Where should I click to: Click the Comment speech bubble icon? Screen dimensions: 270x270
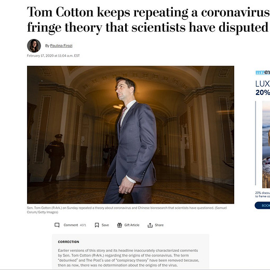[x=57, y=225]
